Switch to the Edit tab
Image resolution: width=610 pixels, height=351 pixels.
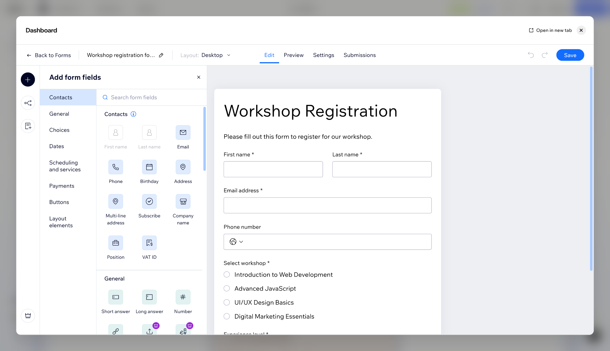coord(269,55)
